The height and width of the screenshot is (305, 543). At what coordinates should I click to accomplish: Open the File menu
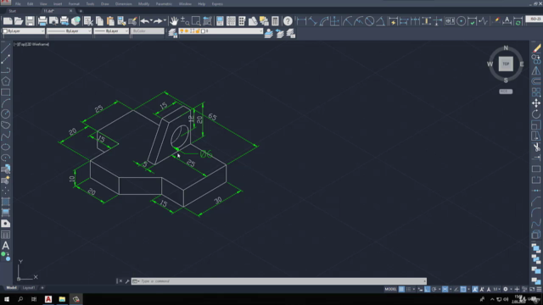(18, 3)
